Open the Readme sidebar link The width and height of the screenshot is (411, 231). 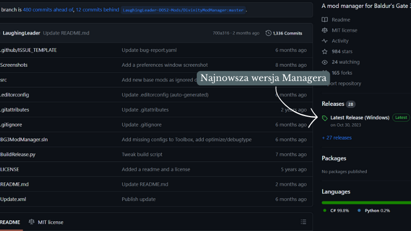coord(341,20)
